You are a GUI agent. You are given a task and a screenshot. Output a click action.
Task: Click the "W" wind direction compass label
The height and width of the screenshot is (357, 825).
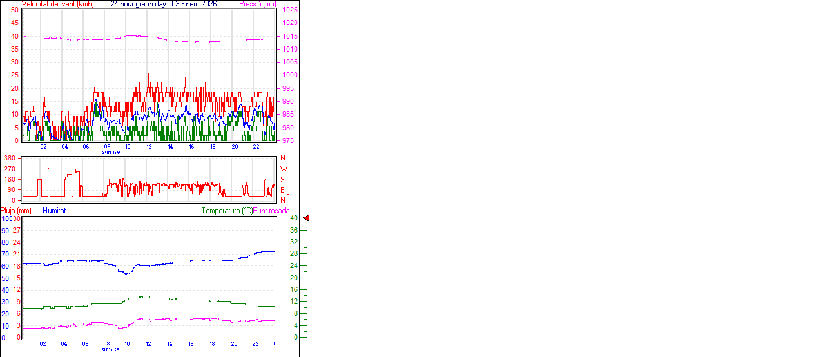click(284, 169)
